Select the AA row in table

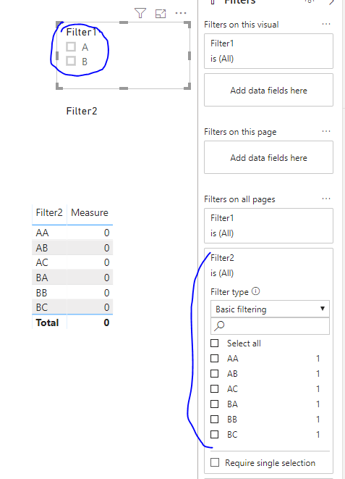point(72,233)
